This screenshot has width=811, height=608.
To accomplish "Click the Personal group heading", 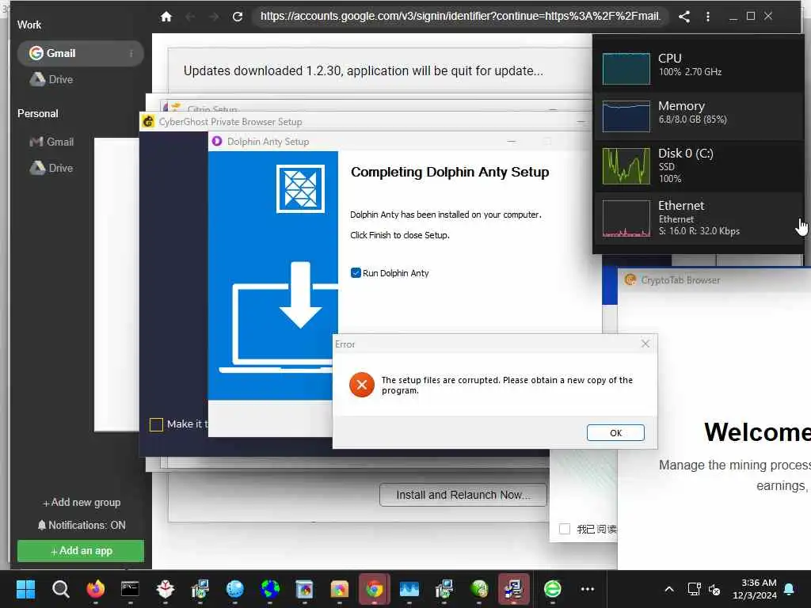I will pyautogui.click(x=38, y=114).
